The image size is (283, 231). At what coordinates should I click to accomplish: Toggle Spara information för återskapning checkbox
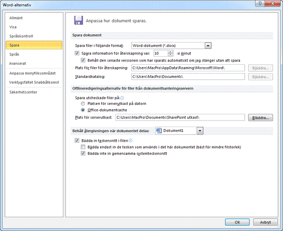tap(77, 53)
